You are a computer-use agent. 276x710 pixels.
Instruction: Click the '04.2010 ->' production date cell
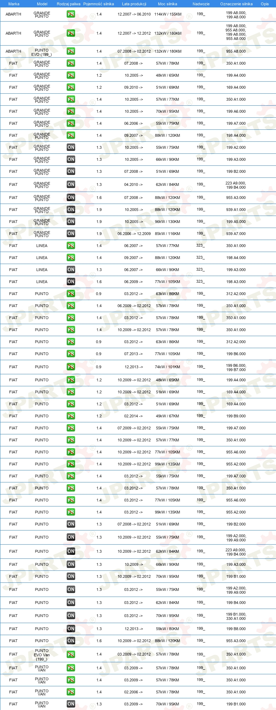pos(134,184)
